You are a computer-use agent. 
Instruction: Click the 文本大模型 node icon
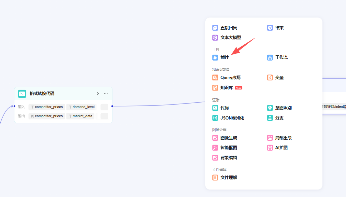(215, 37)
